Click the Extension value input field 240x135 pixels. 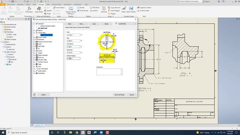click(73, 52)
